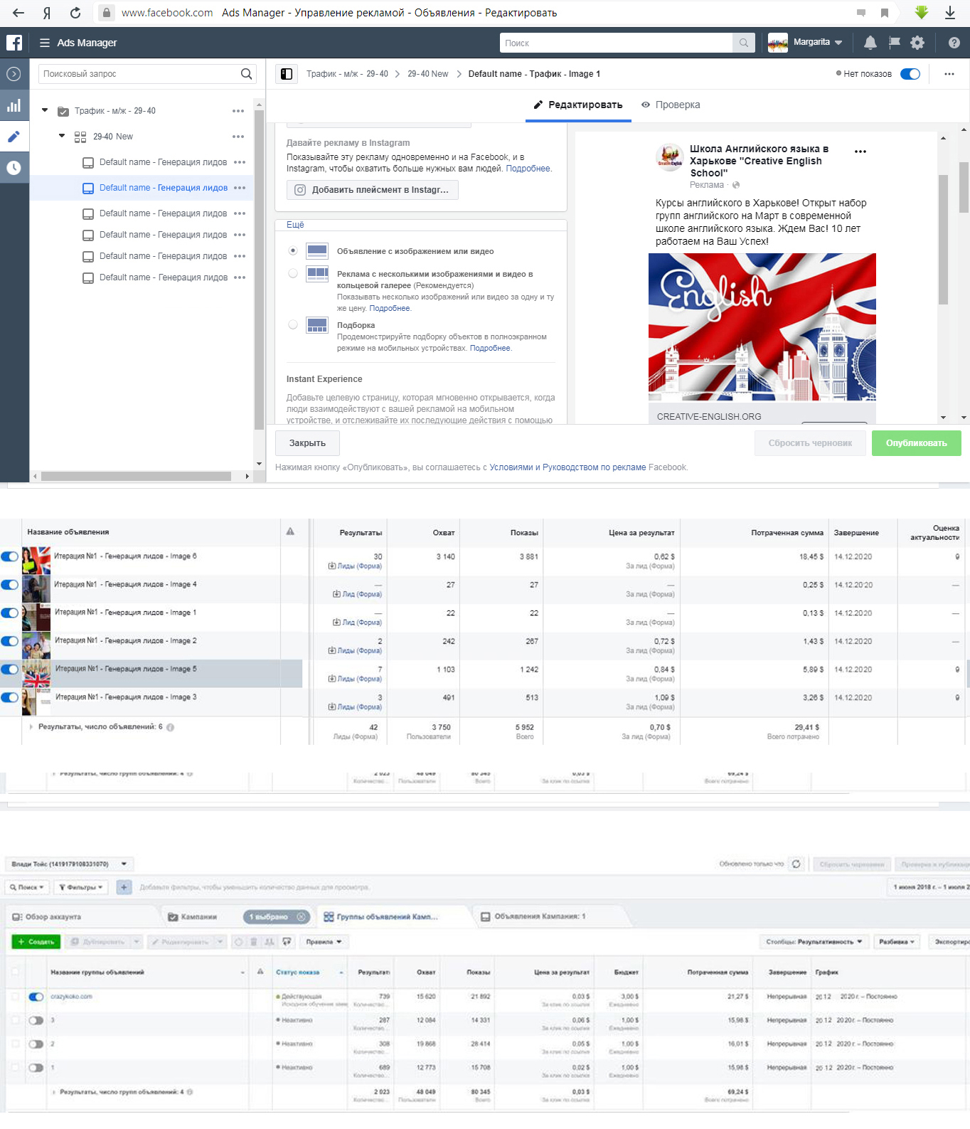Open the Margarita account dropdown
This screenshot has height=1129, width=970.
(805, 43)
